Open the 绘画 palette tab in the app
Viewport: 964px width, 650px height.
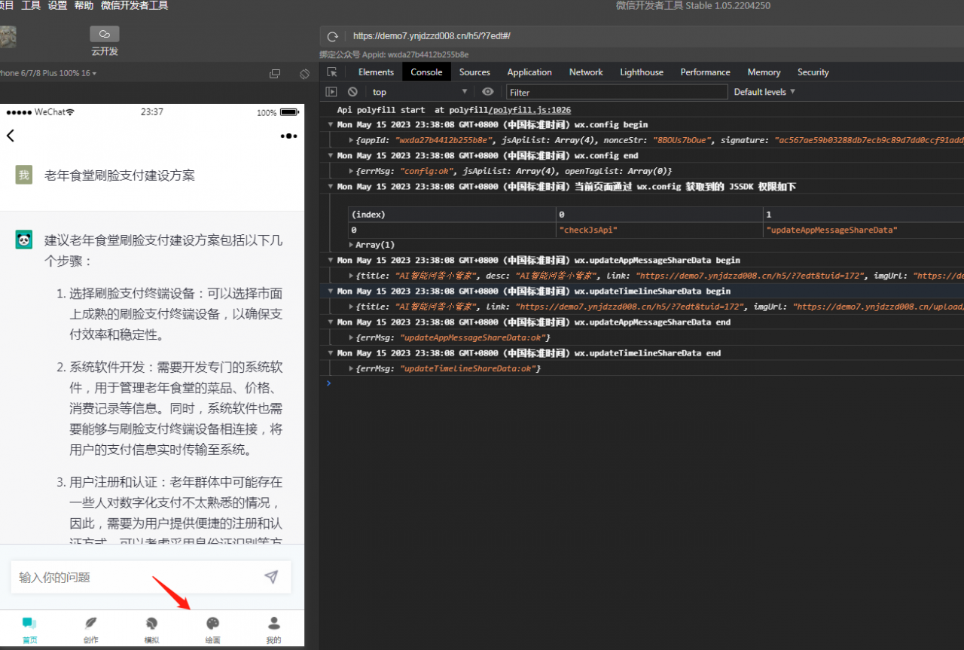tap(213, 629)
